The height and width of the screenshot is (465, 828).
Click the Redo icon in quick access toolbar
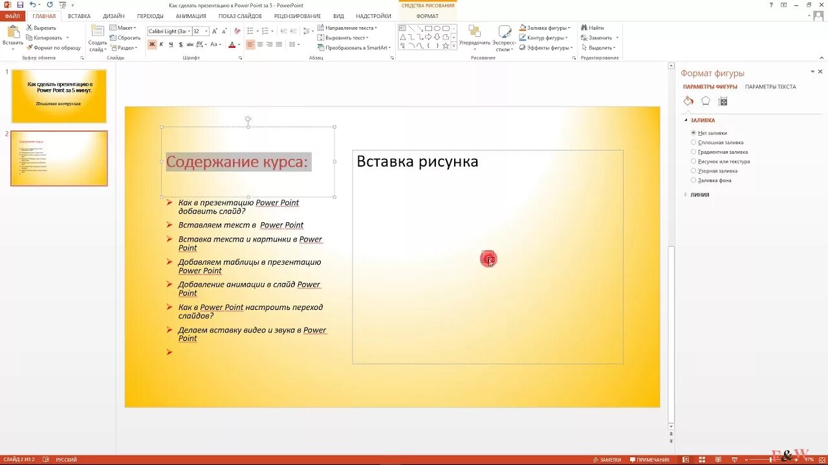click(50, 5)
